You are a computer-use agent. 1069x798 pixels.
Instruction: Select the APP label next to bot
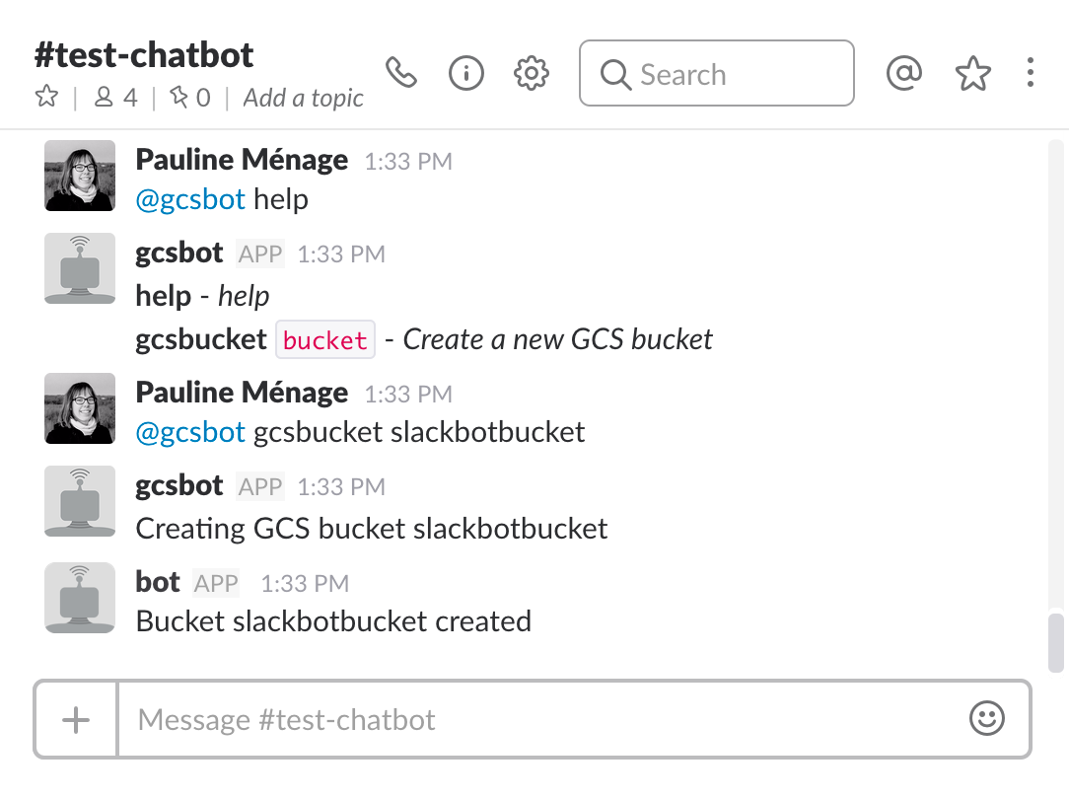tap(218, 583)
